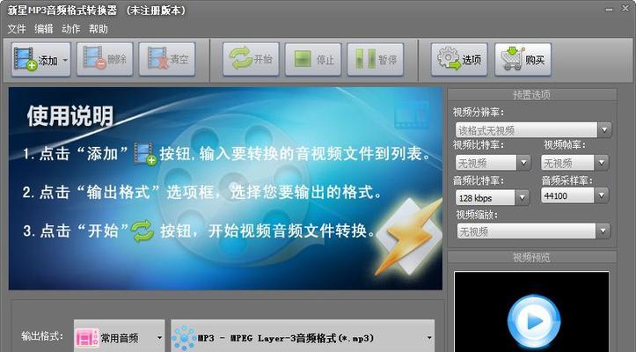This screenshot has height=352, width=636.
Task: Expand the 视频比特率 dropdown
Action: pos(523,163)
